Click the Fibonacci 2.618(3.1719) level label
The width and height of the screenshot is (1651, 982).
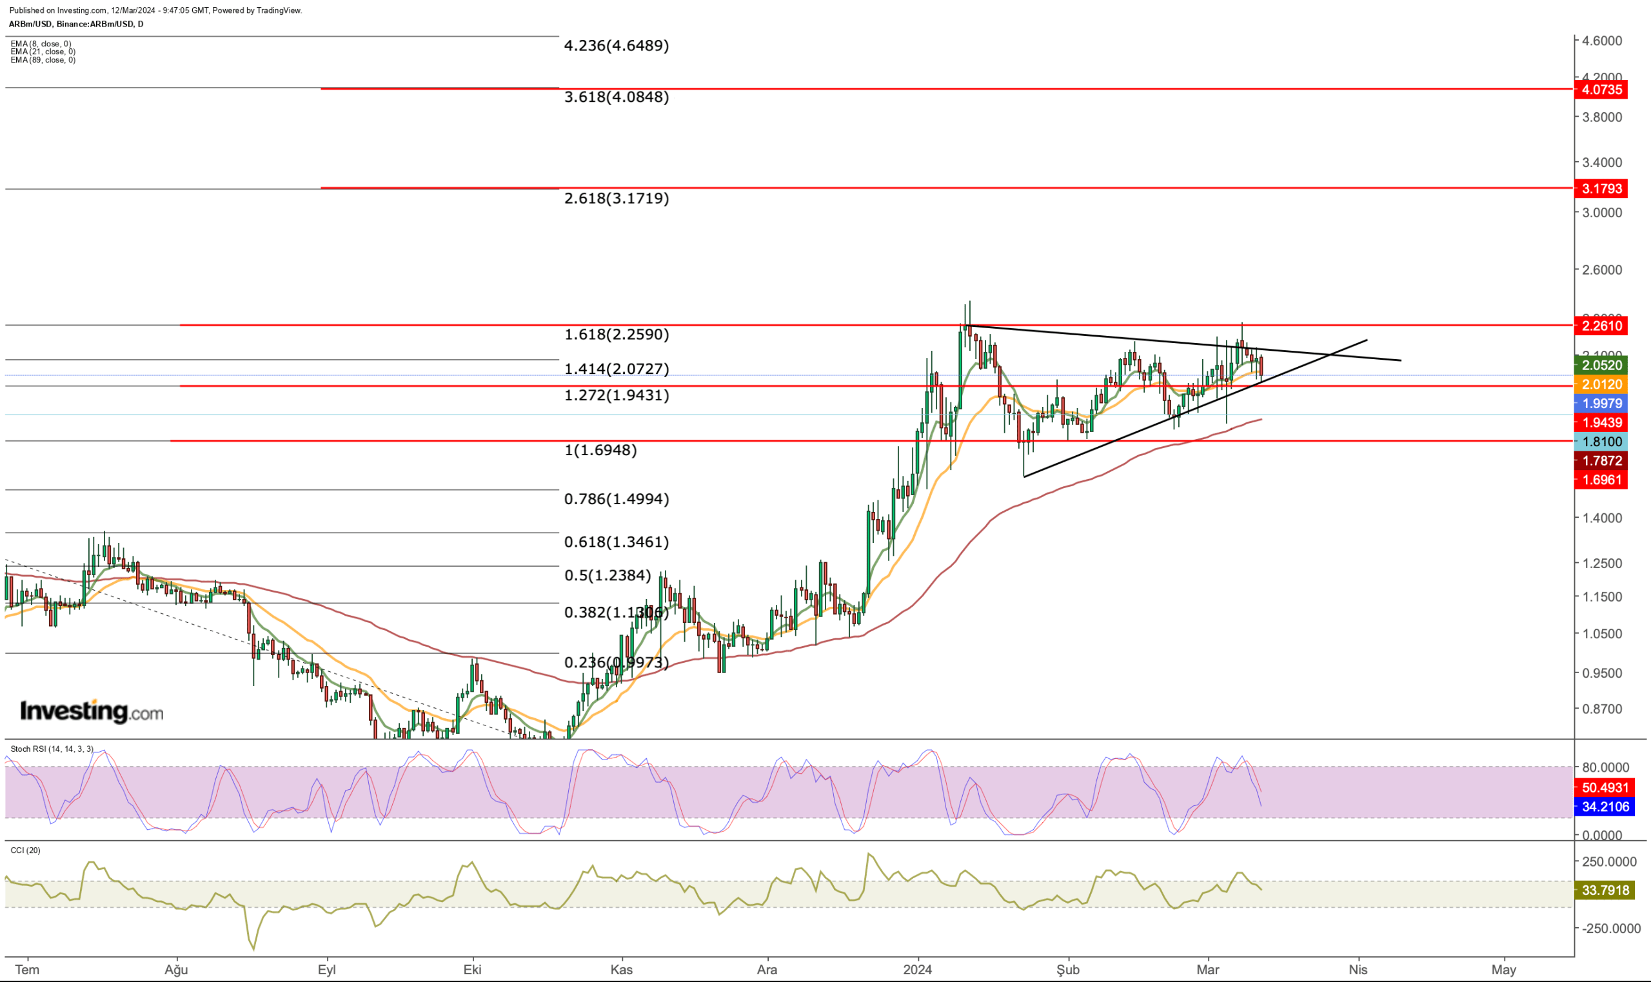pos(616,199)
